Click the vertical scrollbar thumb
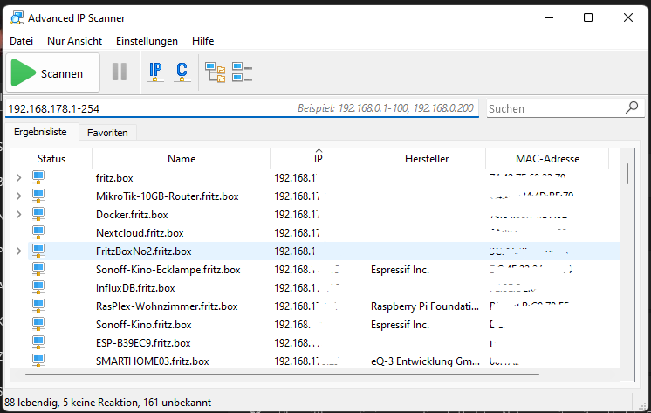 (x=627, y=174)
